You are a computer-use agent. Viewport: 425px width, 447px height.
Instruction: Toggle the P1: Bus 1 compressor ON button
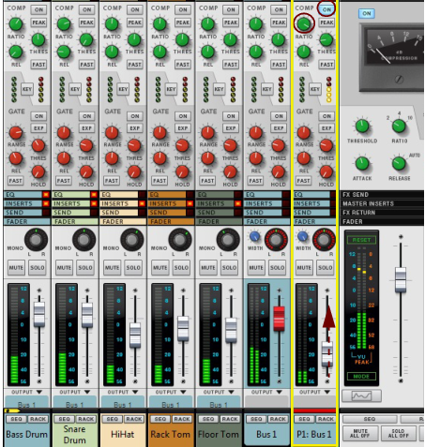tap(326, 9)
